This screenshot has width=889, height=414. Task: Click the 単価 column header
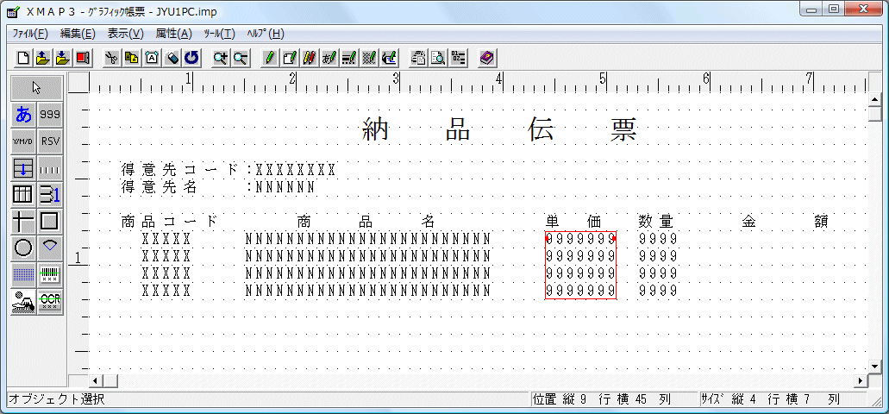573,221
